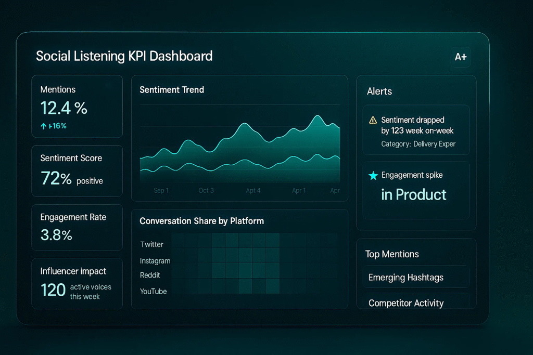Click the highest peak of the sentiment chart

318,116
